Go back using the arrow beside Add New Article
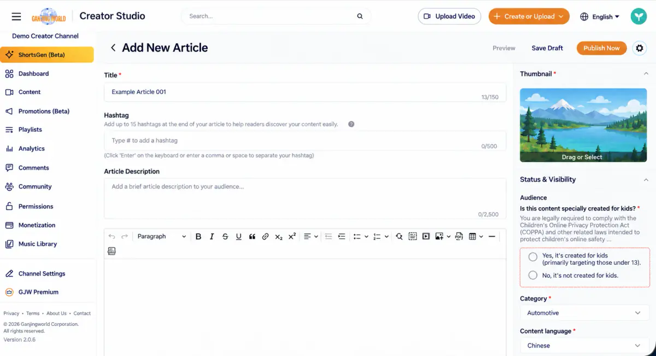This screenshot has width=656, height=356. 113,48
